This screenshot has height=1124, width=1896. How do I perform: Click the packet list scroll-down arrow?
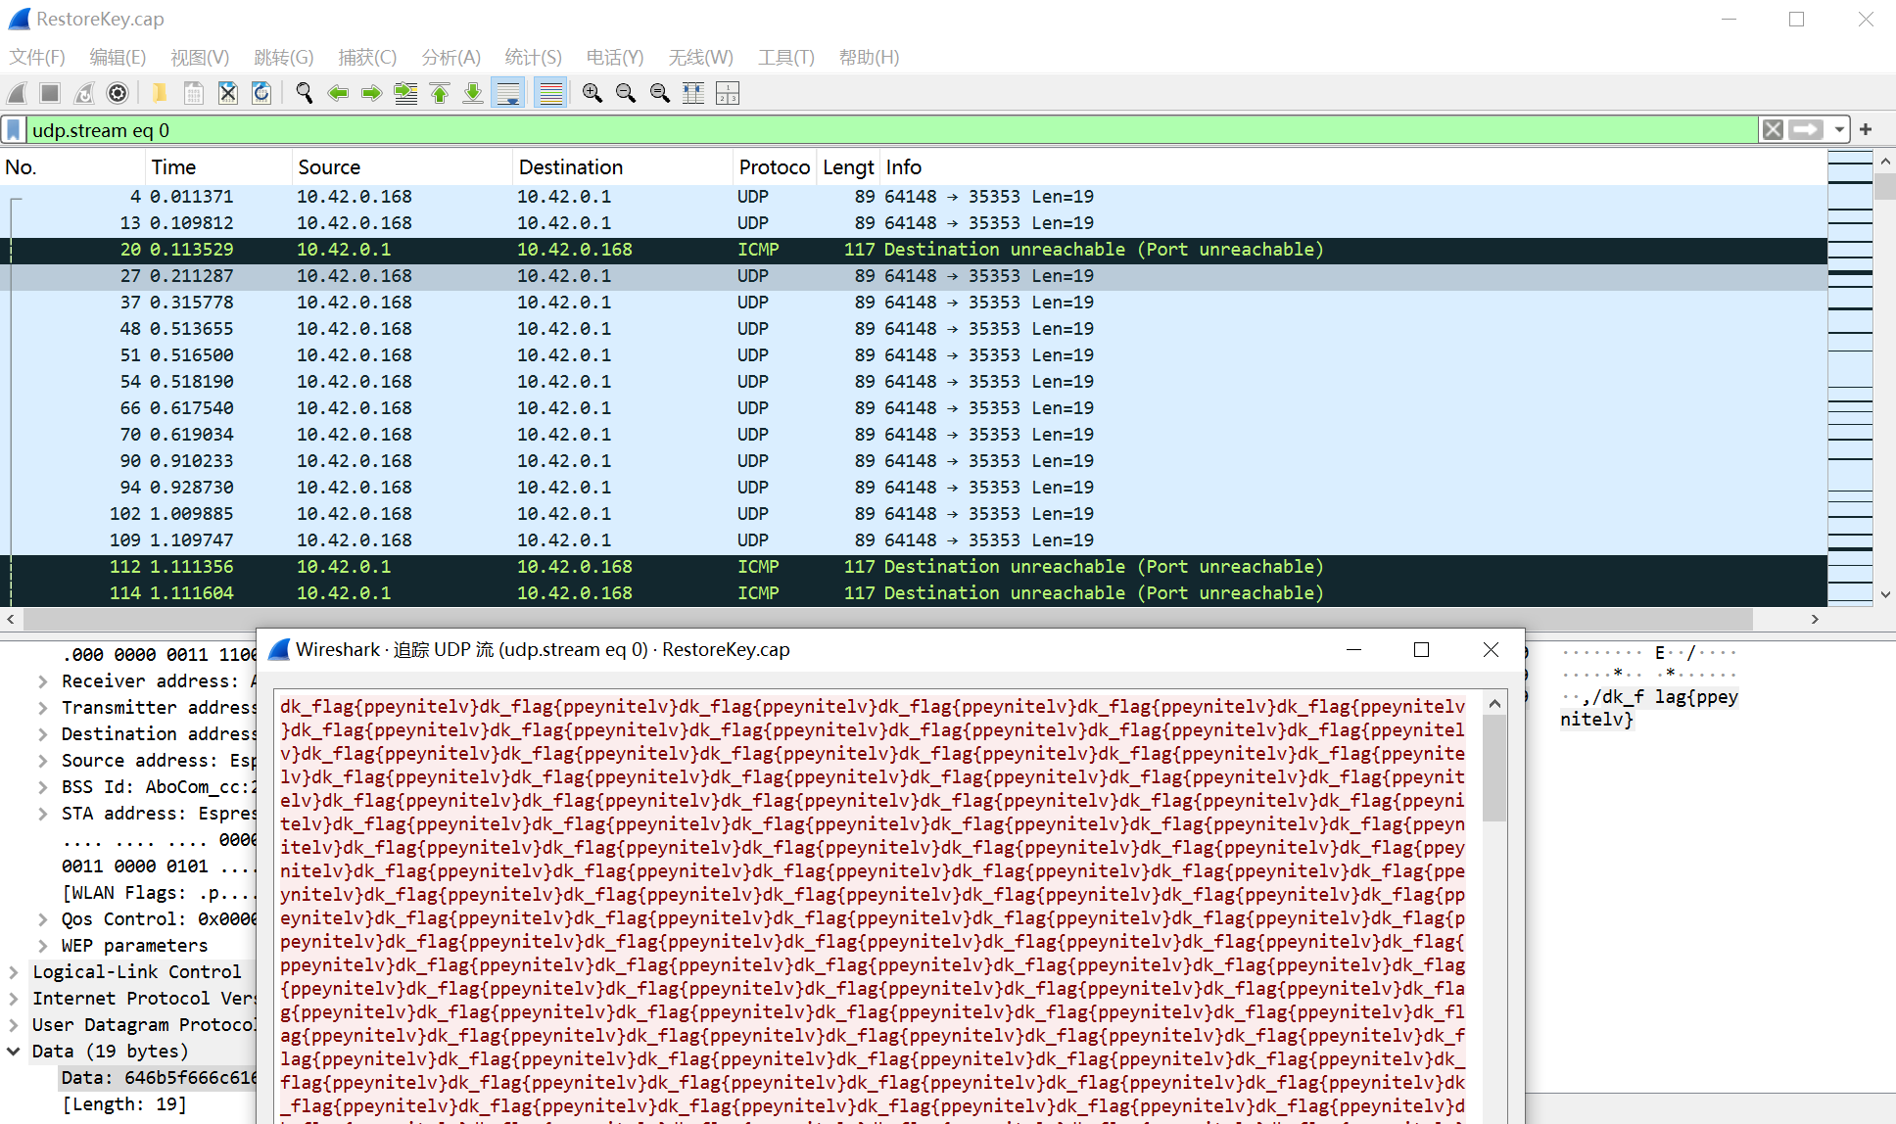click(1885, 594)
